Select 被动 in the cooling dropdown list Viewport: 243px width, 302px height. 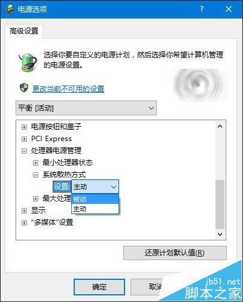[x=95, y=199]
